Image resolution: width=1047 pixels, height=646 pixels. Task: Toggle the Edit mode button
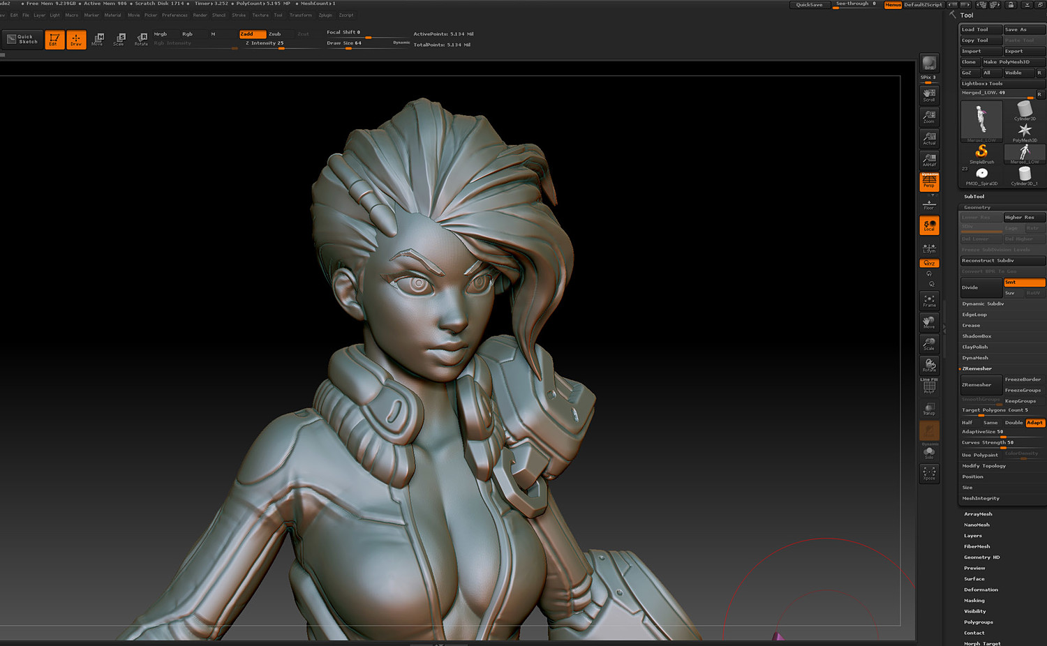[x=54, y=40]
